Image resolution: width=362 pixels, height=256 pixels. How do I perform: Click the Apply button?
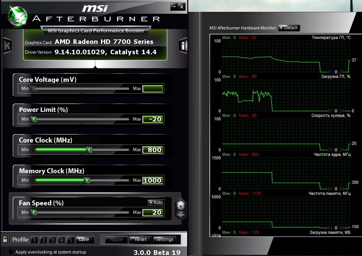click(x=116, y=240)
